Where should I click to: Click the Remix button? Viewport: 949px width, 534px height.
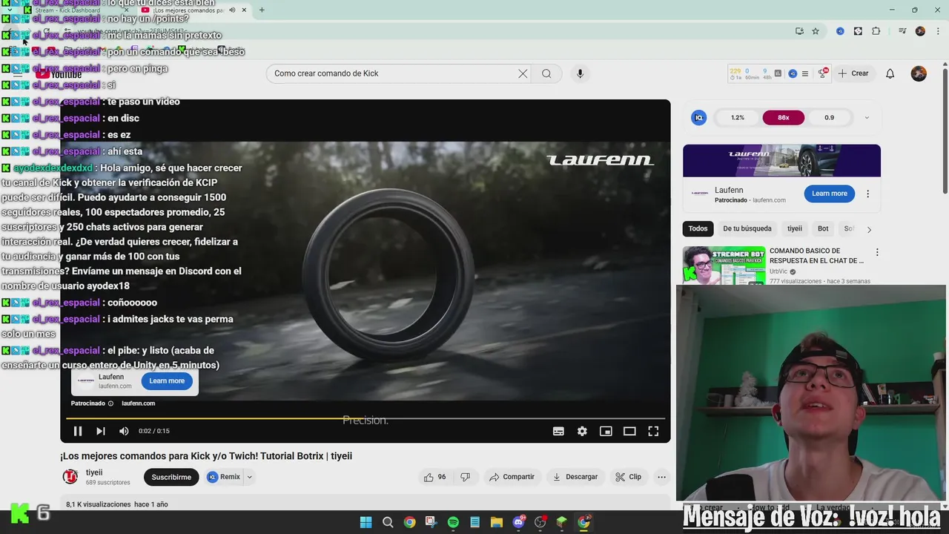tap(224, 477)
